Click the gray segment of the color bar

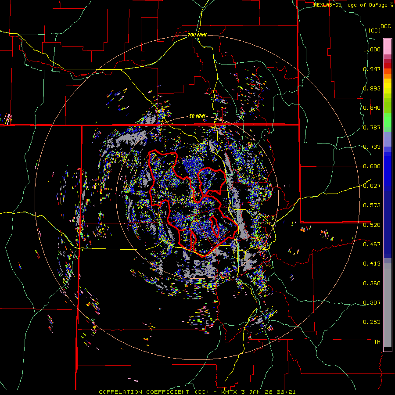[388, 305]
